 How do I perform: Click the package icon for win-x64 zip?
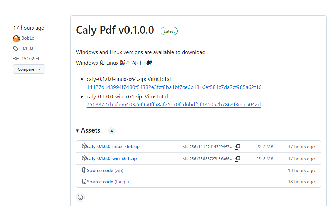pyautogui.click(x=84, y=158)
